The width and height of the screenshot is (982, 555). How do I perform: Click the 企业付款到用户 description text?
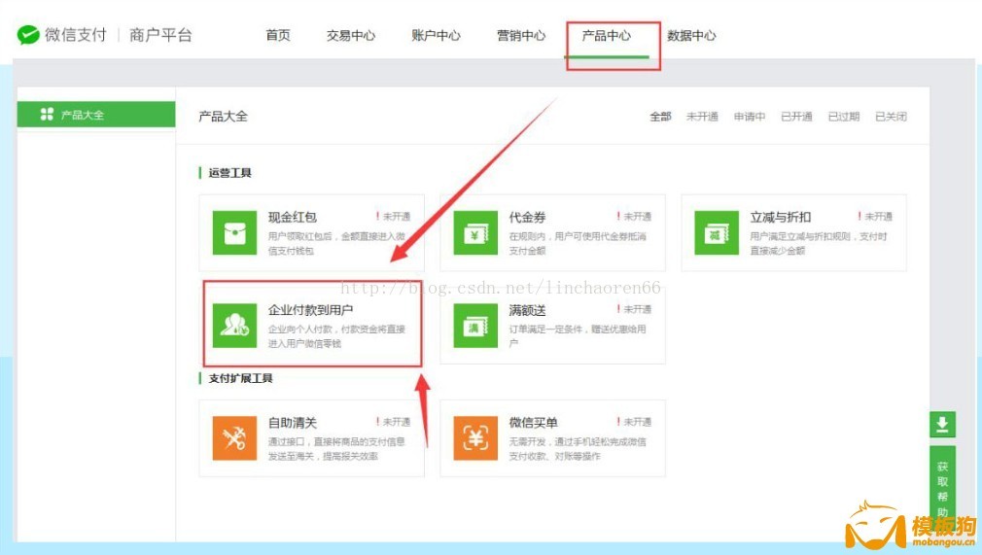pyautogui.click(x=337, y=335)
